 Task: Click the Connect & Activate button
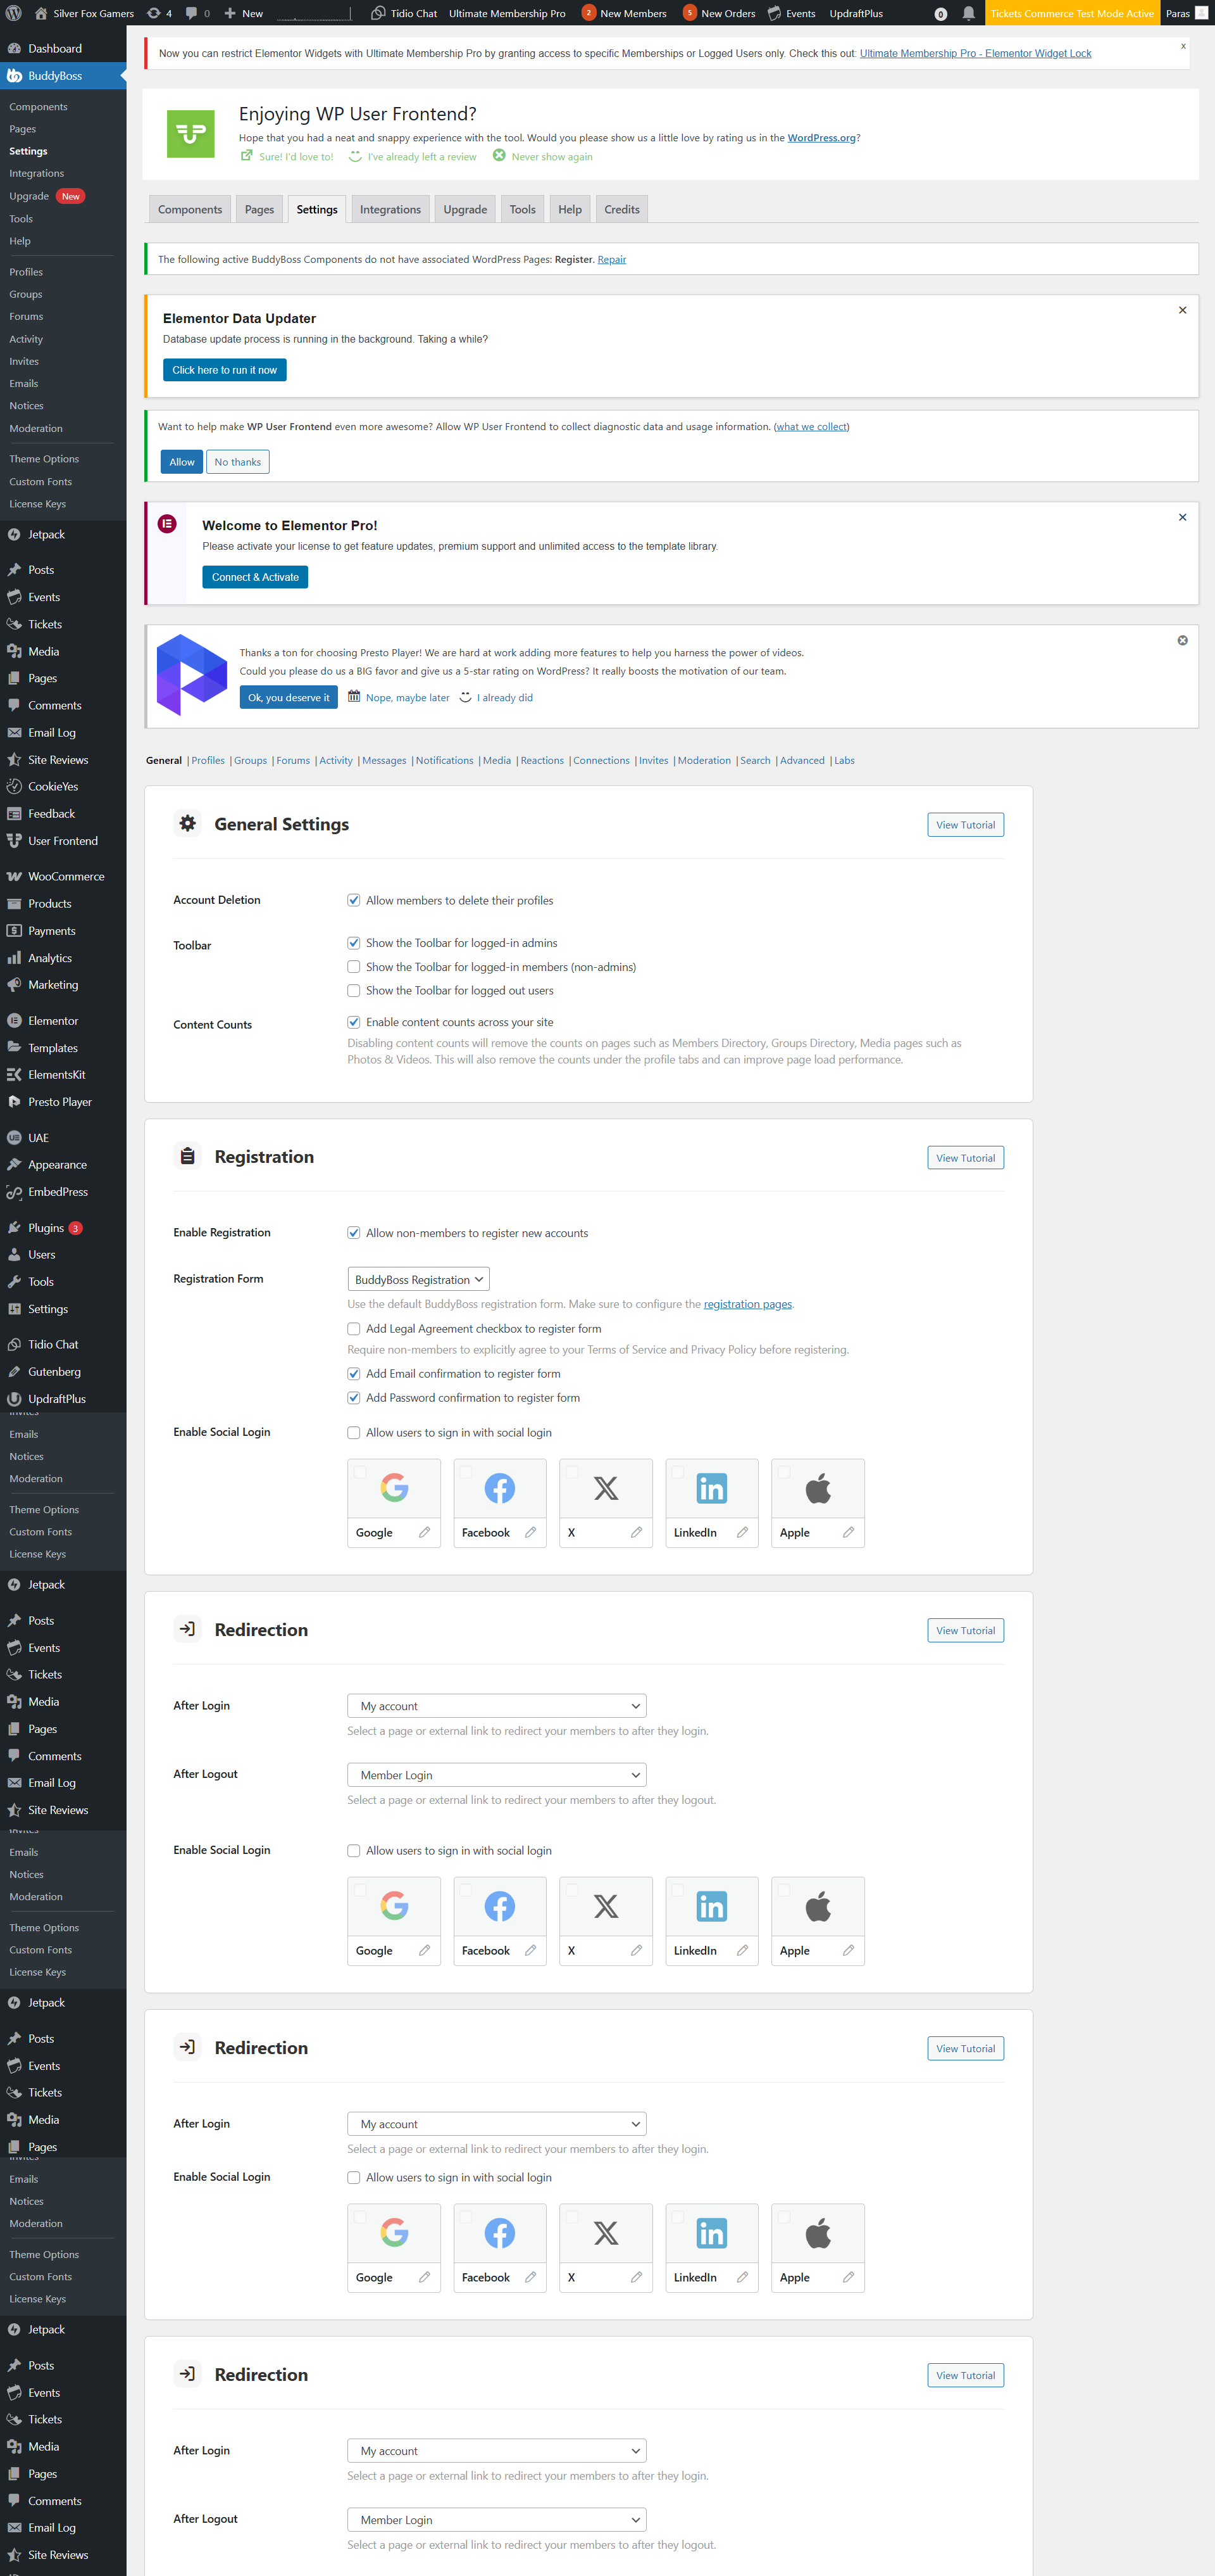click(255, 577)
